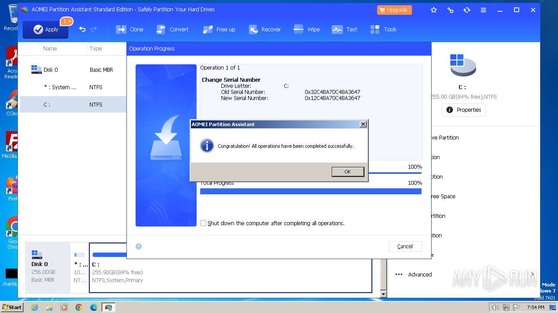Click the New Serial Number value text
This screenshot has height=313, width=558.
point(332,98)
